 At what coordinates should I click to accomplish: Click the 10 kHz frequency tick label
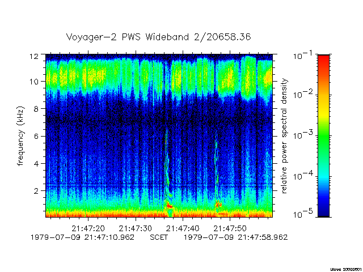[x=34, y=82]
